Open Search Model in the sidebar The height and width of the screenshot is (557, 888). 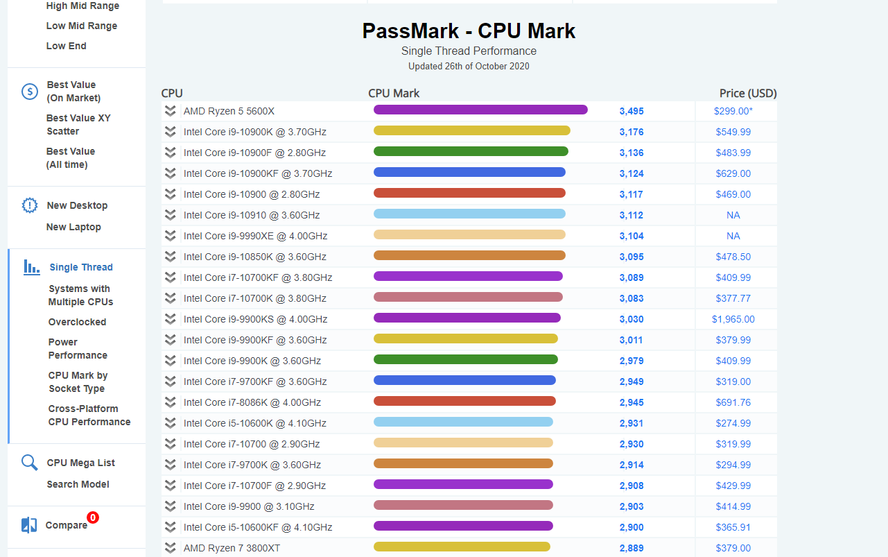pyautogui.click(x=78, y=484)
